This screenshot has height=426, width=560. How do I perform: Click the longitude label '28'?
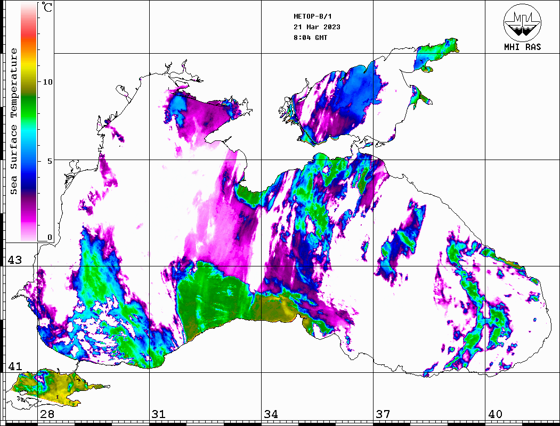coord(47,414)
